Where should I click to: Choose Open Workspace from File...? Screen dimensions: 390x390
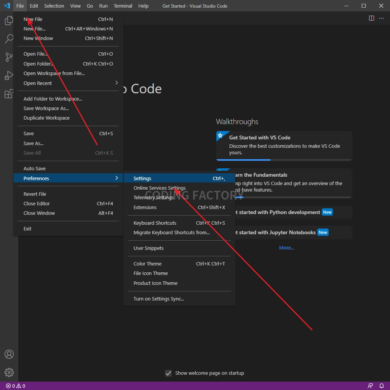[x=69, y=73]
